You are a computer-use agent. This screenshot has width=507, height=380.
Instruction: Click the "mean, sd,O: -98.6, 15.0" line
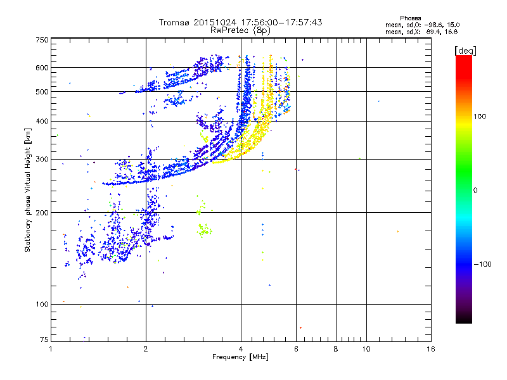pos(422,25)
